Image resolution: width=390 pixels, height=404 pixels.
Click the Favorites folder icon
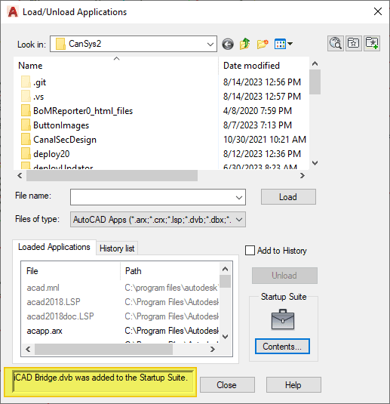354,43
